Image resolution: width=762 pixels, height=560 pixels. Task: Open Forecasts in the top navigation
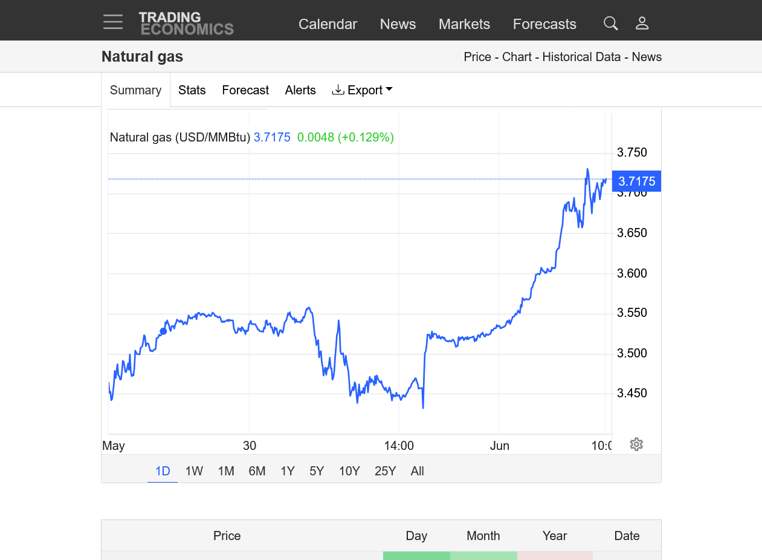544,24
